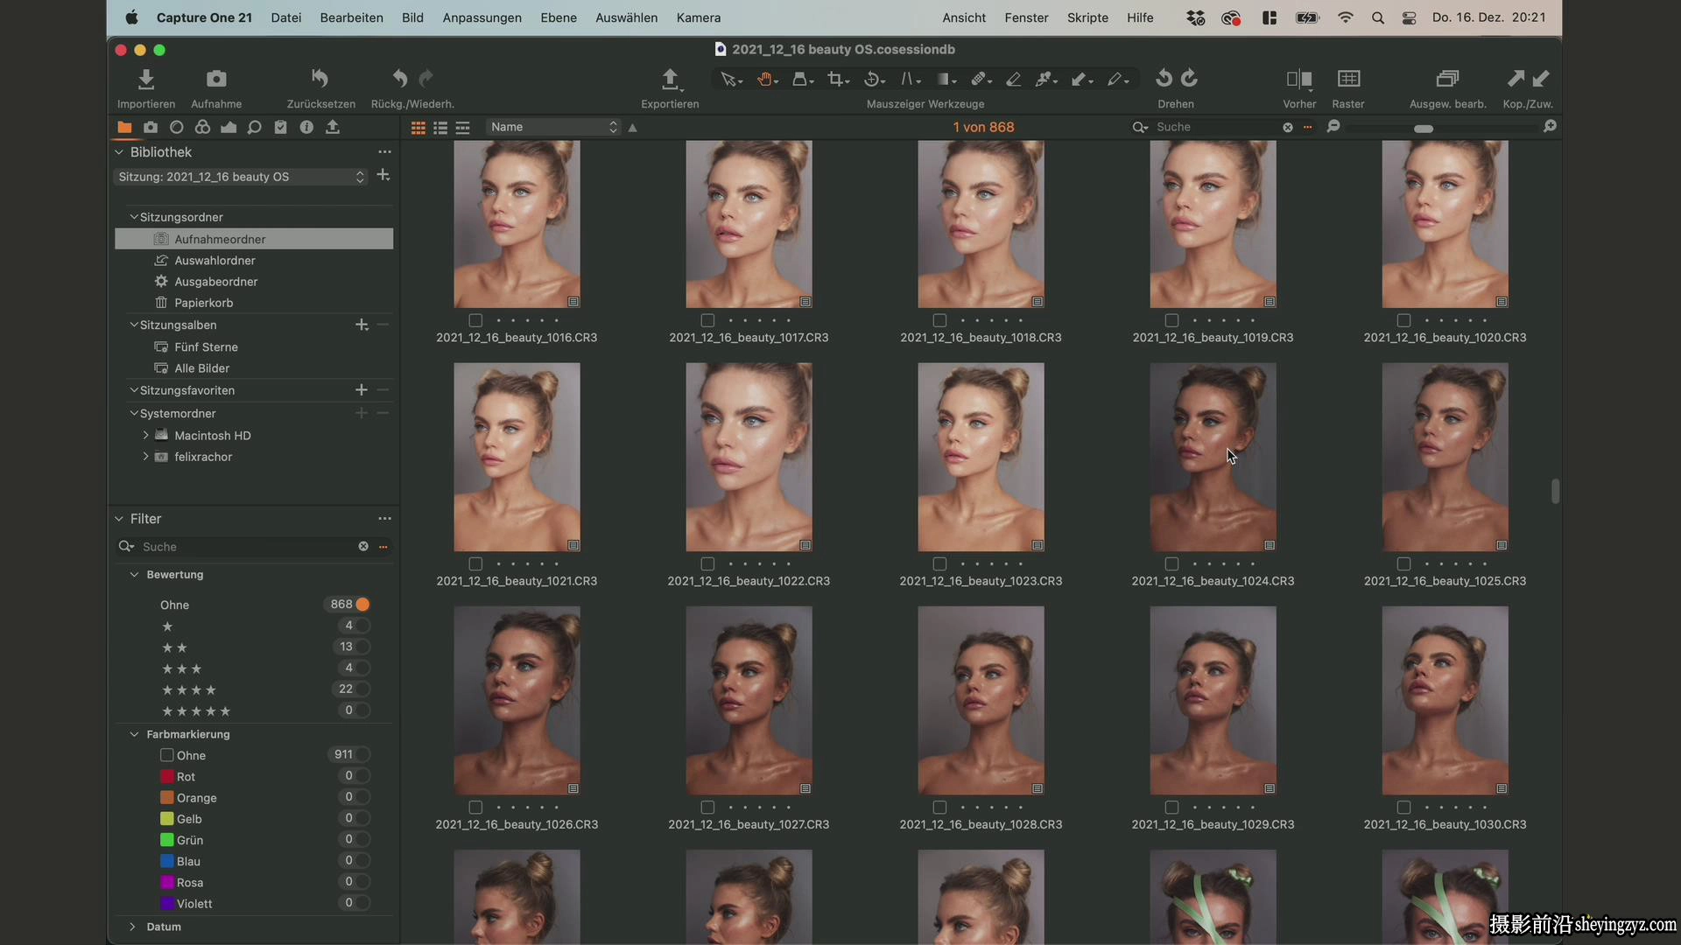Disable the Ohne rating filter

[362, 605]
